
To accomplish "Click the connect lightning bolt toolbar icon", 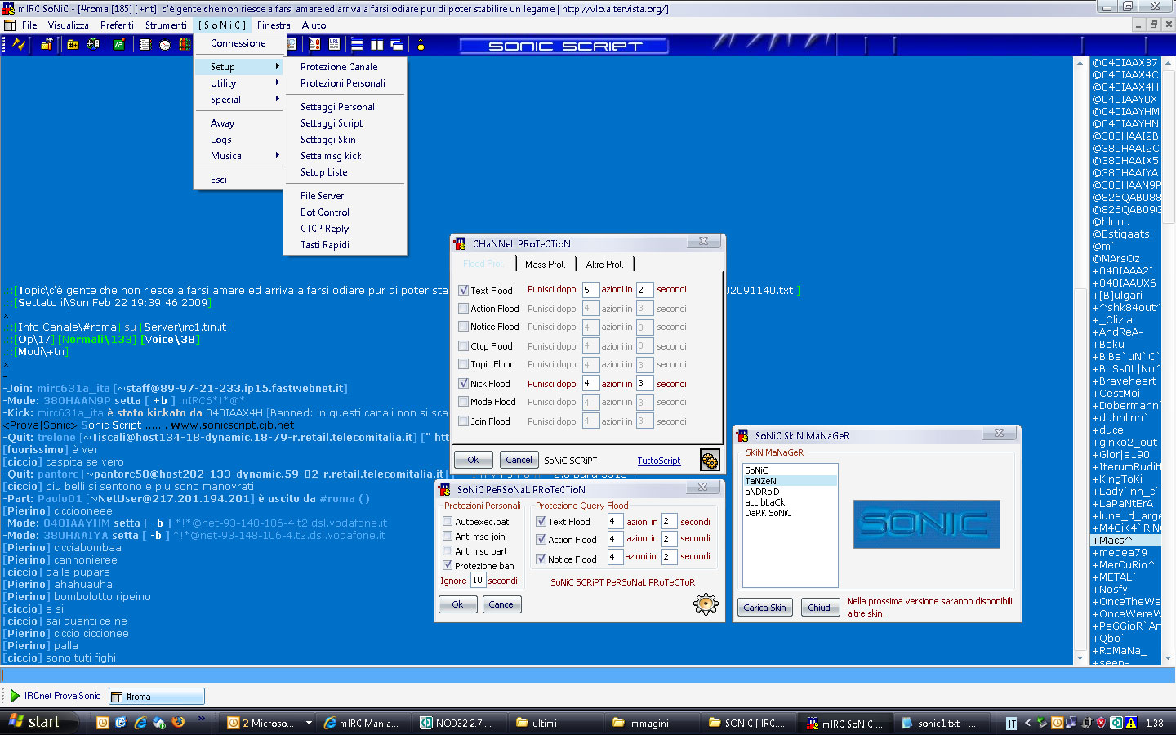I will (x=18, y=45).
